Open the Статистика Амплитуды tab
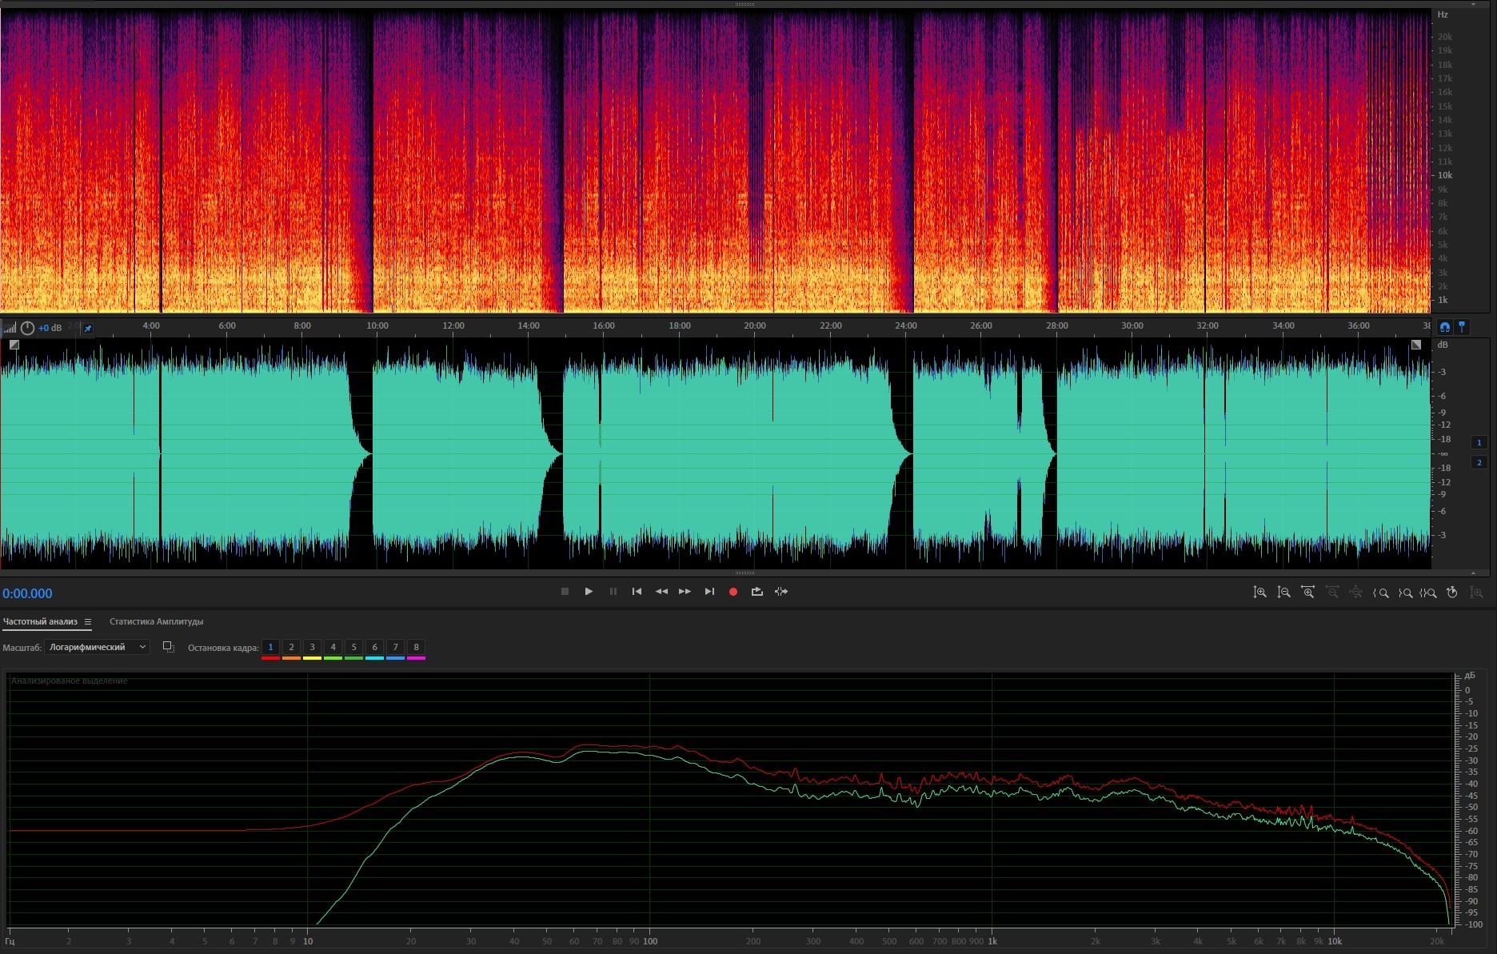 click(156, 621)
